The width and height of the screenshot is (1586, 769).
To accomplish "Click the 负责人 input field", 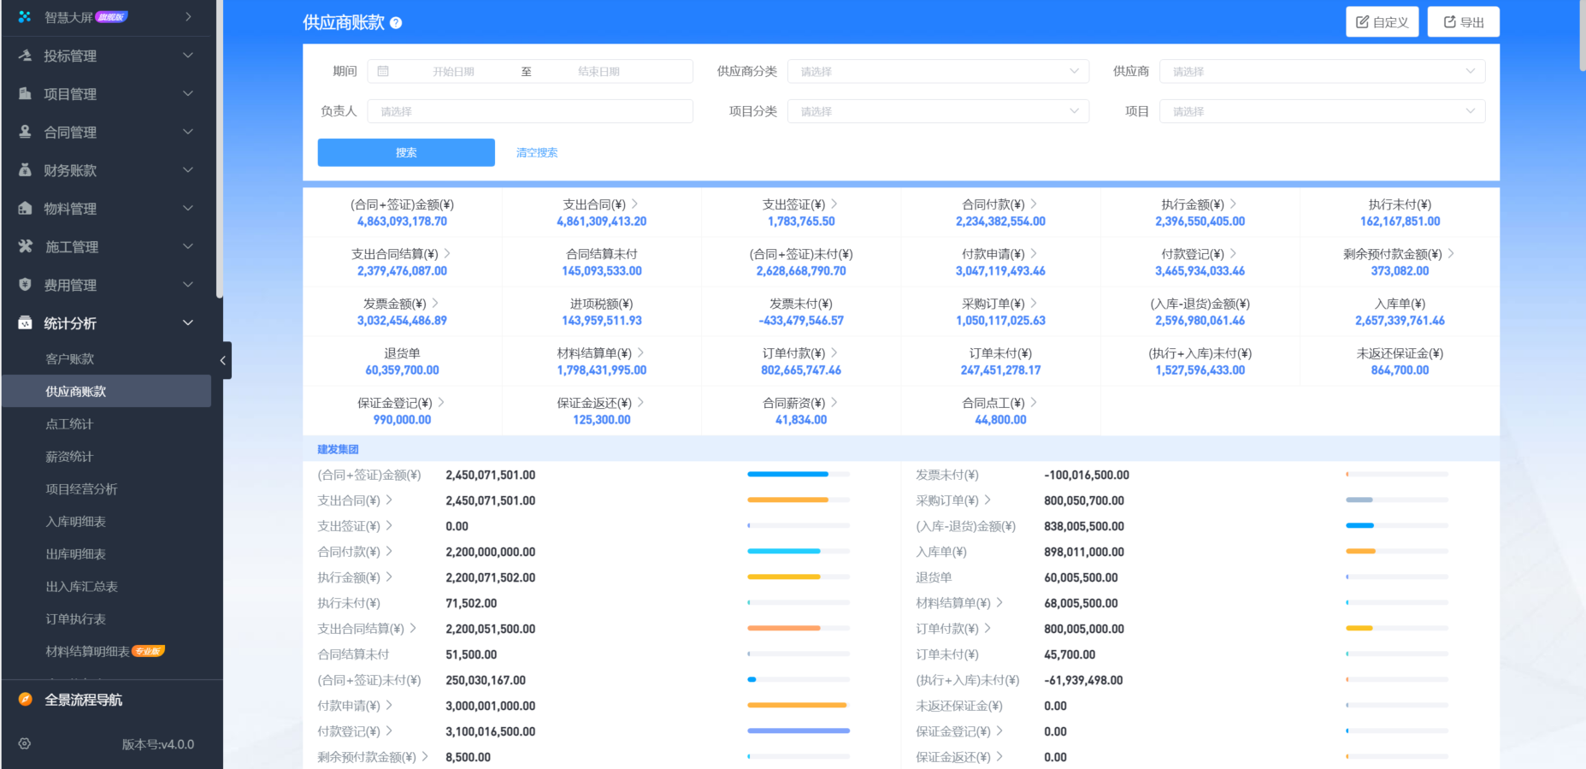I will (530, 111).
